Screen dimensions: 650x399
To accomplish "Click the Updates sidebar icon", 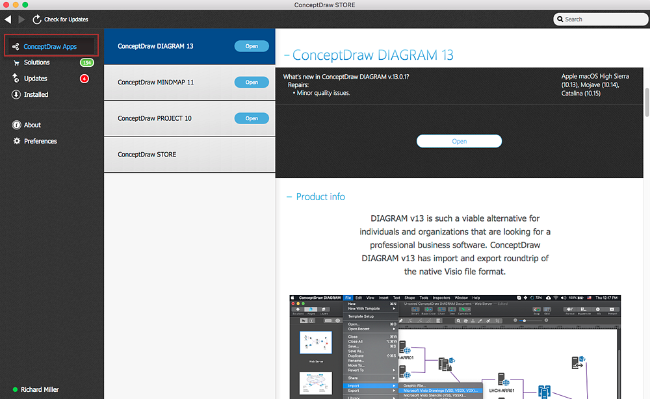I will 16,79.
